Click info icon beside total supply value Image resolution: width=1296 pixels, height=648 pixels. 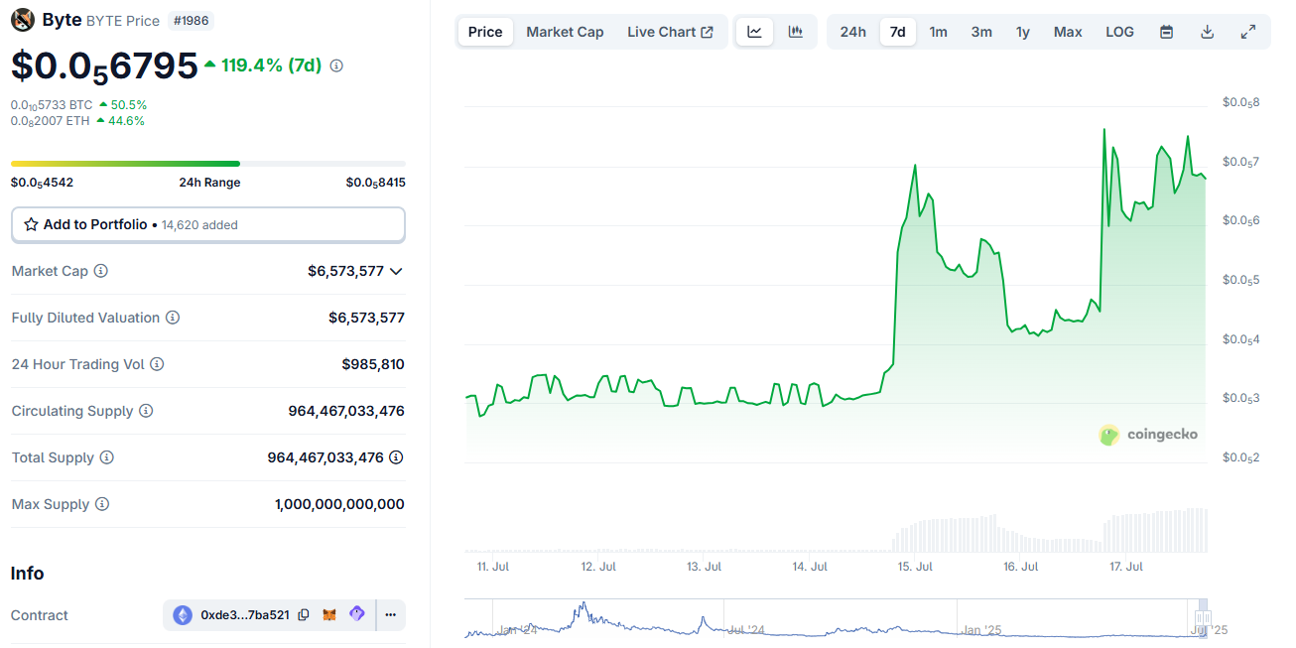396,457
